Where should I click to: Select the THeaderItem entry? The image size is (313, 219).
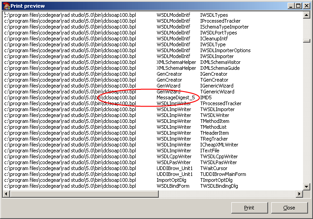pos(215,133)
